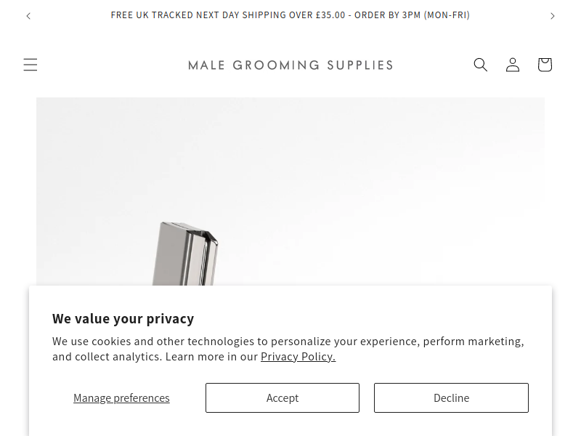Expand the site menu with three lines
Viewport: 581px width, 436px height.
coord(31,65)
